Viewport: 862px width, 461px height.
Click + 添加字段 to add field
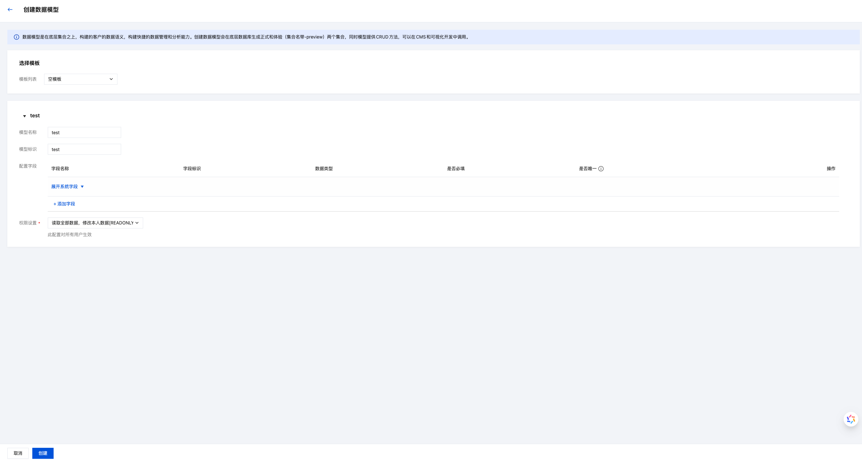pos(64,204)
